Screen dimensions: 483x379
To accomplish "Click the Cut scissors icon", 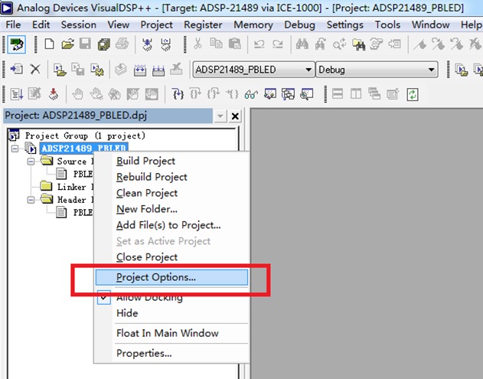I will click(x=197, y=44).
